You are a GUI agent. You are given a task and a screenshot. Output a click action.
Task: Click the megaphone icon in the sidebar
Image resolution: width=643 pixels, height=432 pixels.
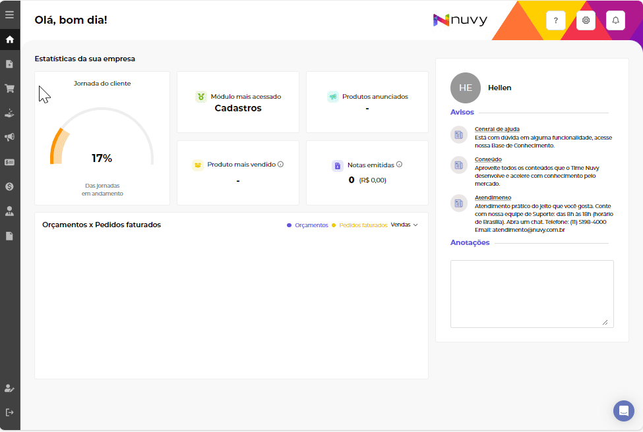click(10, 137)
